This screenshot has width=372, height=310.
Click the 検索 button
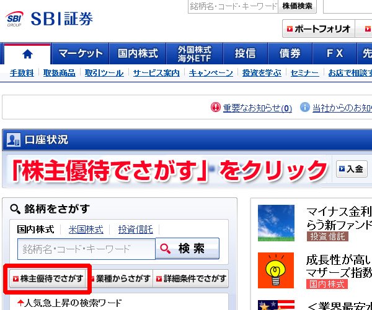pos(187,248)
